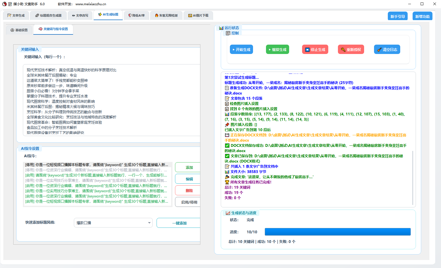Image resolution: width=441 pixels, height=268 pixels.
Task: Open the 新手引导 guide
Action: [x=397, y=17]
